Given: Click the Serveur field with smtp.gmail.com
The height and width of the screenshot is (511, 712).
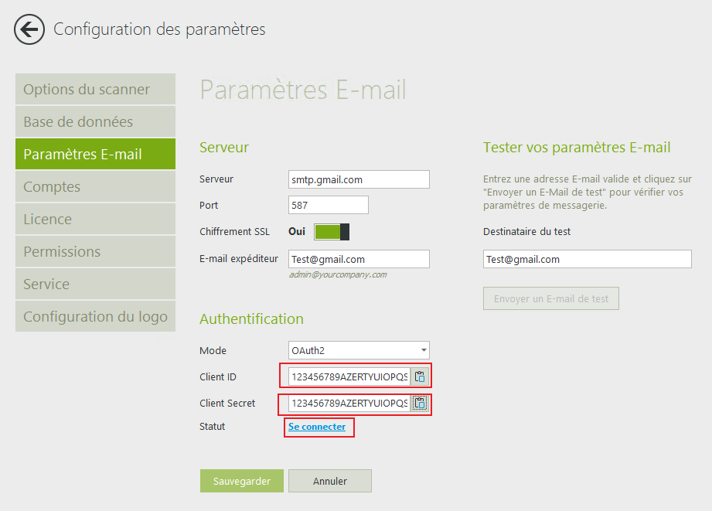Looking at the screenshot, I should click(x=359, y=179).
